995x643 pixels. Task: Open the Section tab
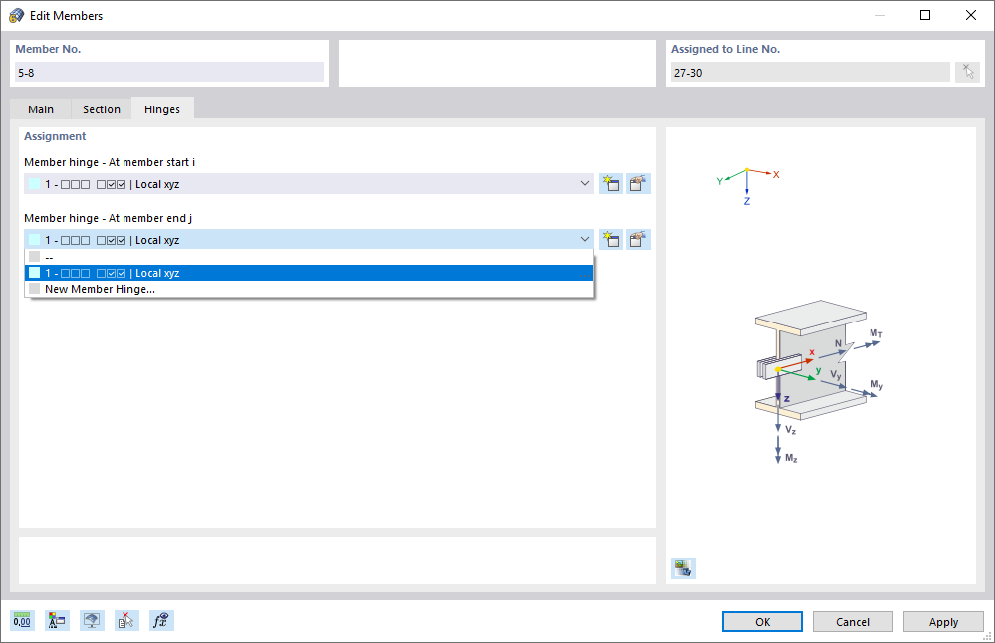pos(101,108)
